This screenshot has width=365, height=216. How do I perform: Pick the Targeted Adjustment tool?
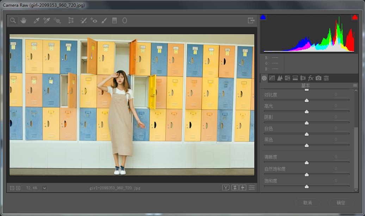pos(57,21)
